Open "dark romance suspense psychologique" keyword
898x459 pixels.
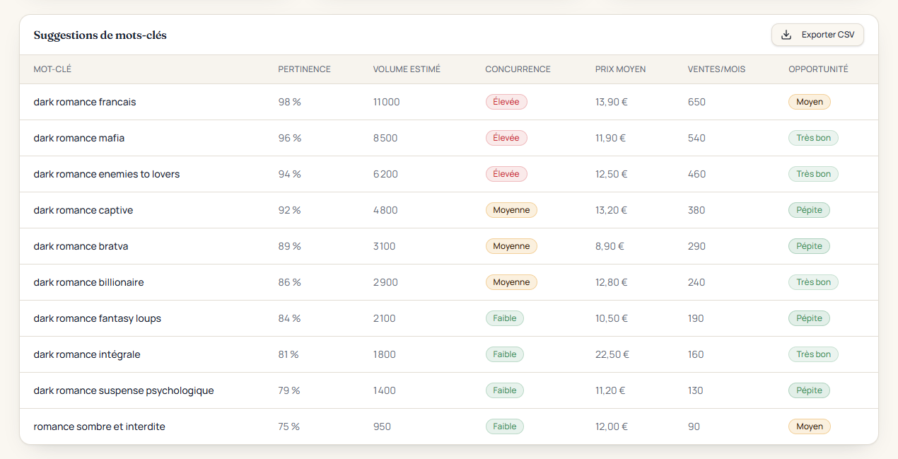(x=124, y=390)
